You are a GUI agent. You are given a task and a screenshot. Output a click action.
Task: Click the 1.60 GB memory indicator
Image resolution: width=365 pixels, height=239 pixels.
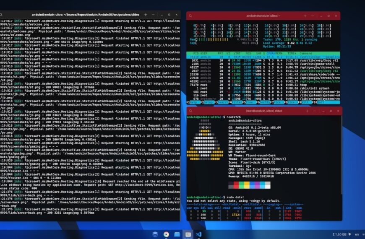tap(339, 234)
